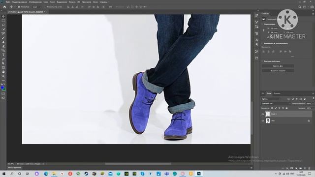Image resolution: width=315 pixels, height=177 pixels.
Task: Open the Фильтр menu
Action: (x=72, y=2)
